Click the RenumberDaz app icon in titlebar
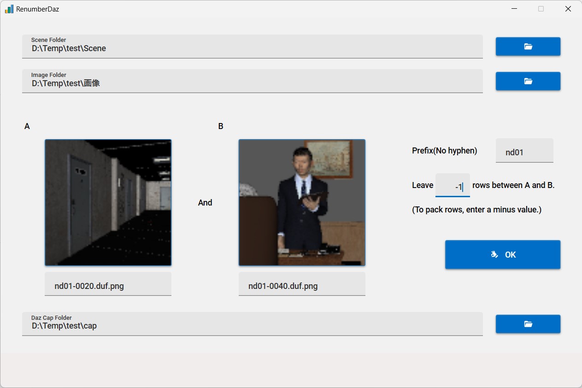Image resolution: width=582 pixels, height=388 pixels. 8,9
